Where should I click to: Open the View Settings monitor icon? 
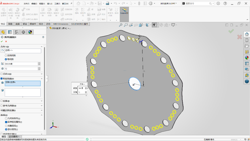pos(173,25)
